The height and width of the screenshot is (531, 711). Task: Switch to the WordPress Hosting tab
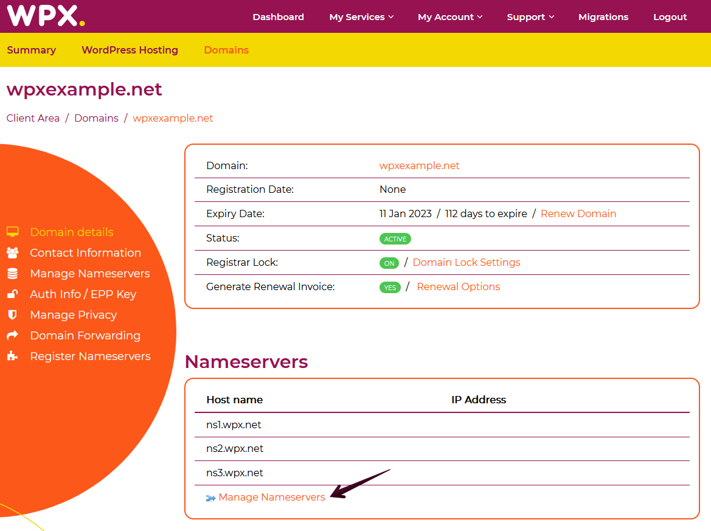click(x=130, y=50)
